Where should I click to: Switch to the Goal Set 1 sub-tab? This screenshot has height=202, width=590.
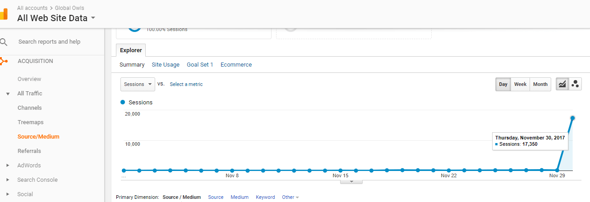[x=200, y=65]
